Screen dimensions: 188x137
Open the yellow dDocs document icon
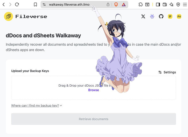point(170,16)
